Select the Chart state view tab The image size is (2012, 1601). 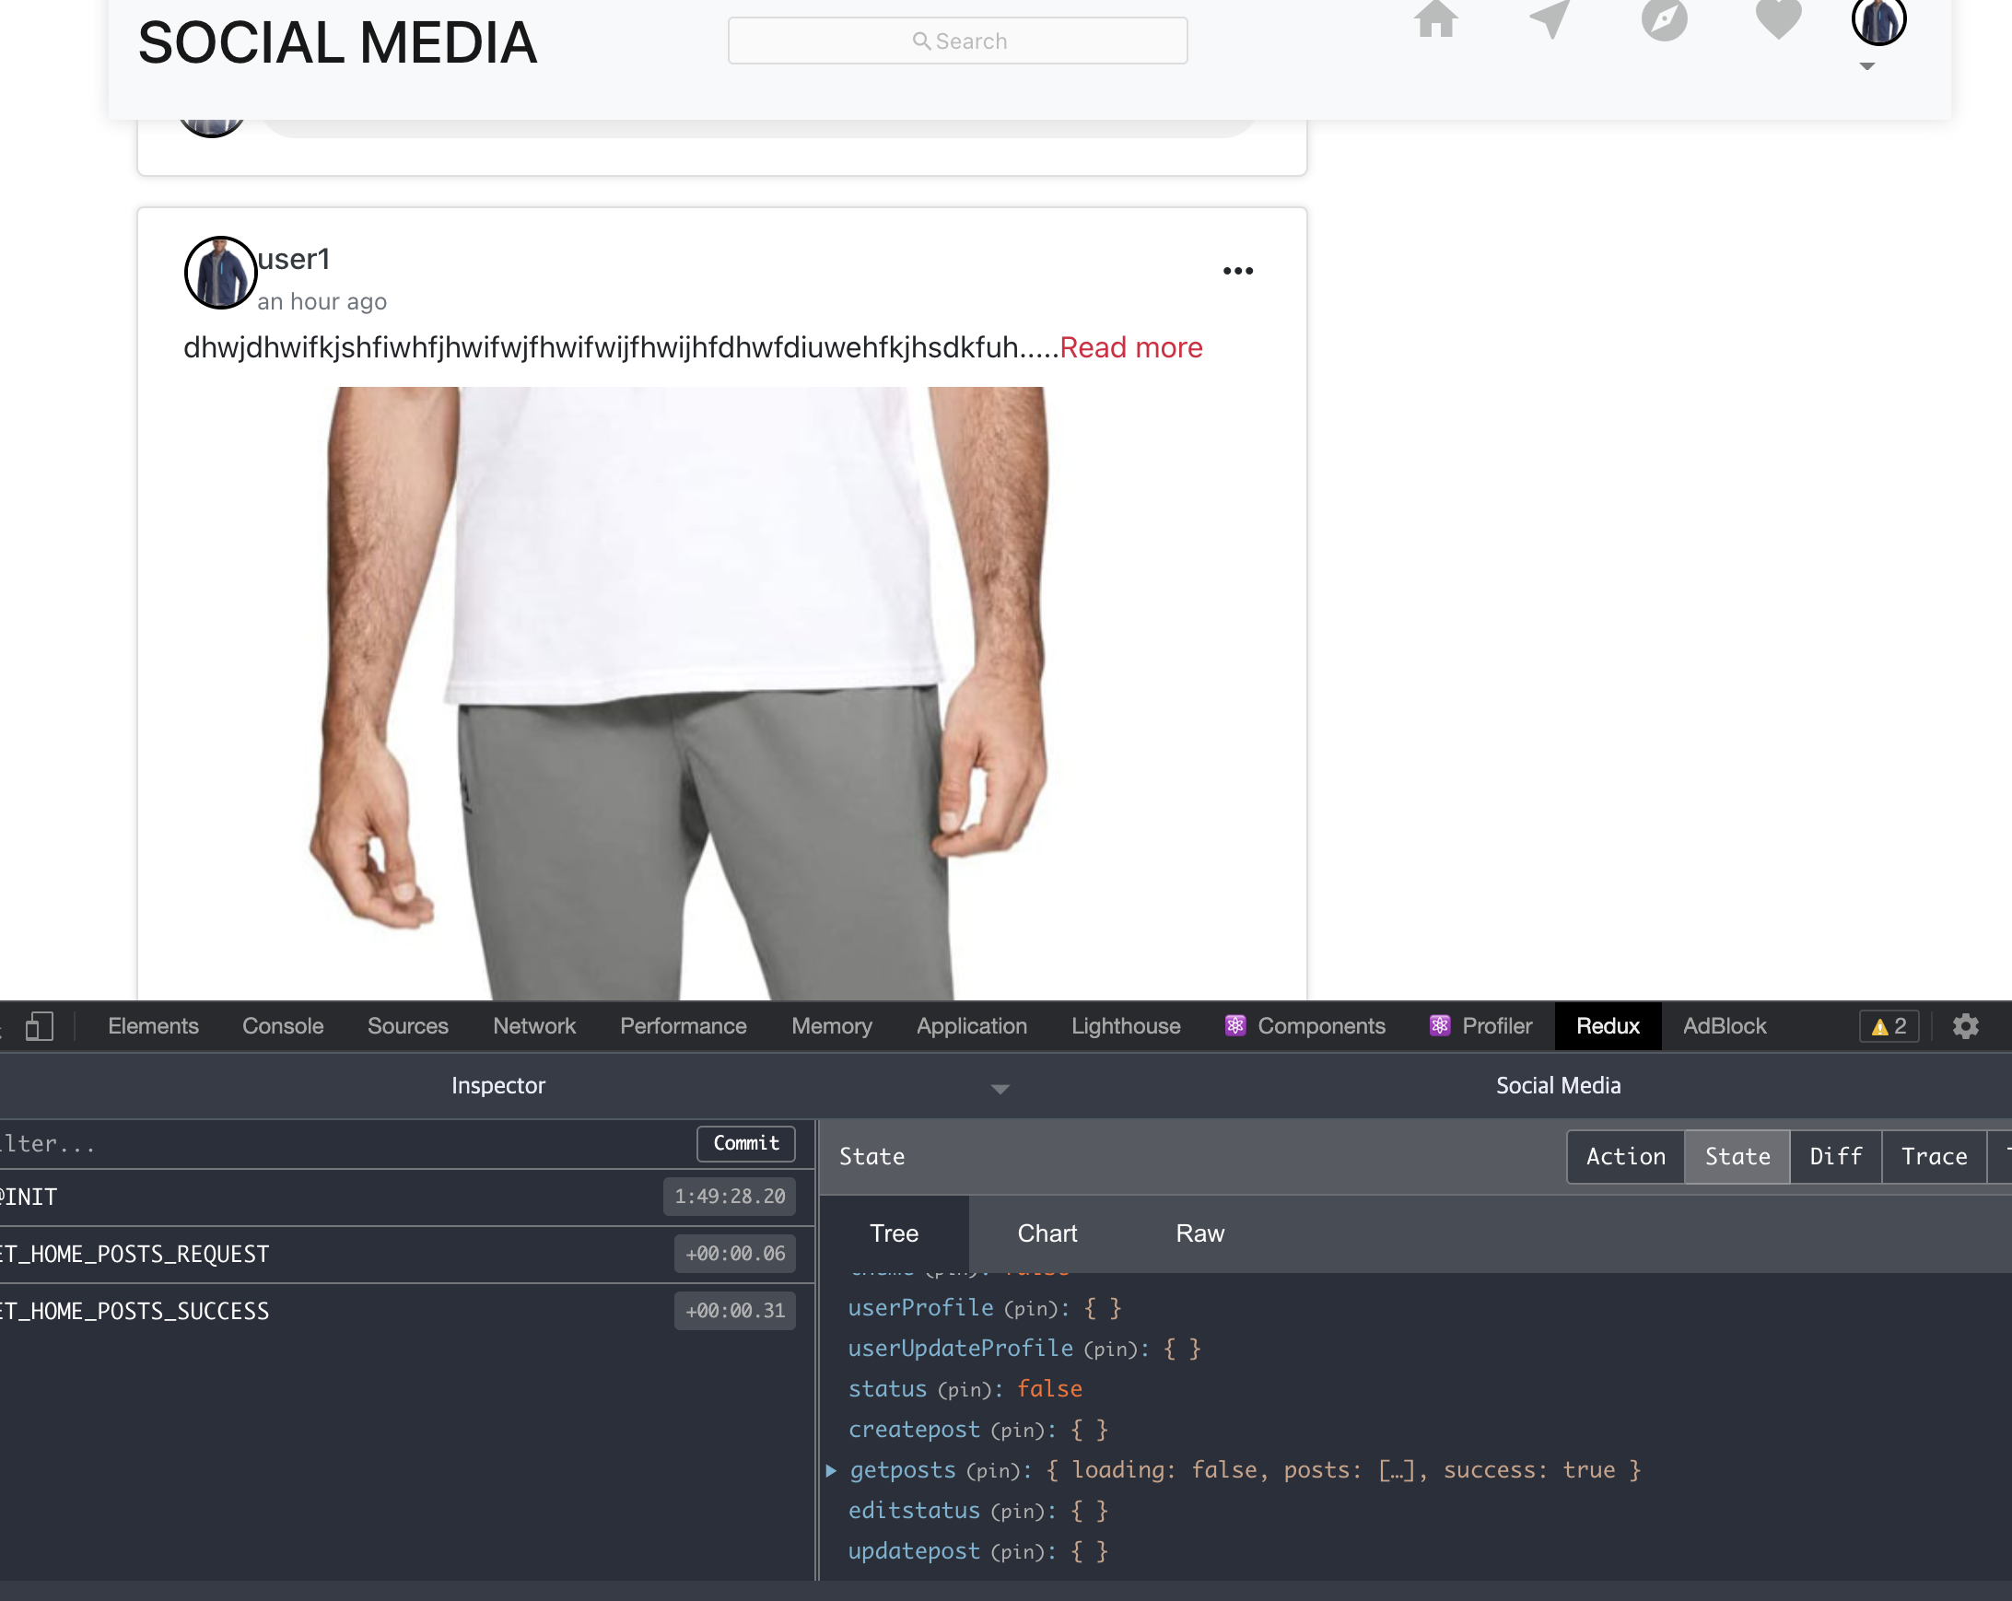point(1047,1233)
